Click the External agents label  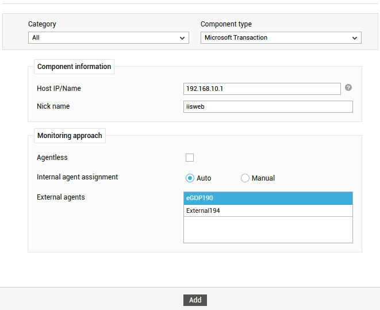61,197
